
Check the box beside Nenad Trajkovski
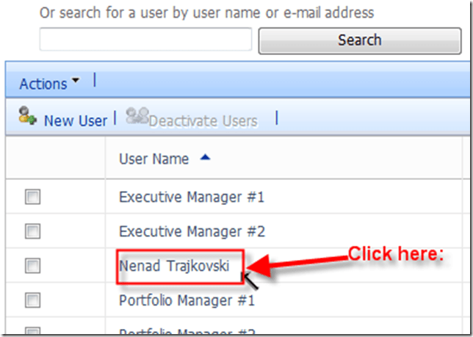click(x=33, y=266)
